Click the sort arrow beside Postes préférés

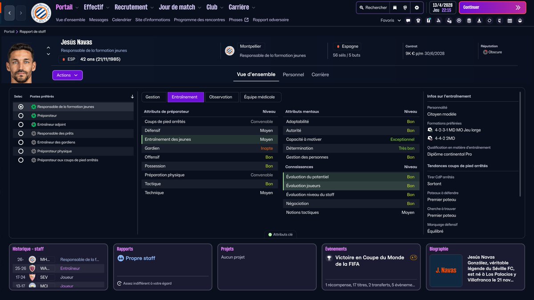pos(132,96)
